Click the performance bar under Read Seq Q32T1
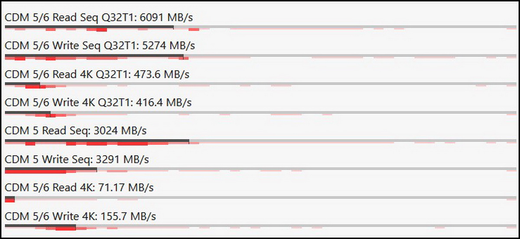The width and height of the screenshot is (520, 239). pos(89,27)
